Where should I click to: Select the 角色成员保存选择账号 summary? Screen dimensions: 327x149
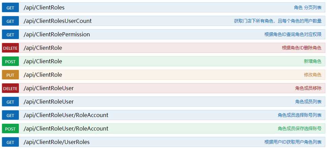(300, 128)
